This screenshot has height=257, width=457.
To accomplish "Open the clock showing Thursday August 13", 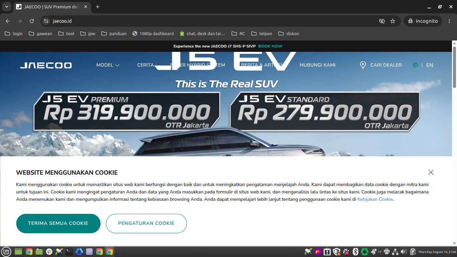I will (437, 252).
